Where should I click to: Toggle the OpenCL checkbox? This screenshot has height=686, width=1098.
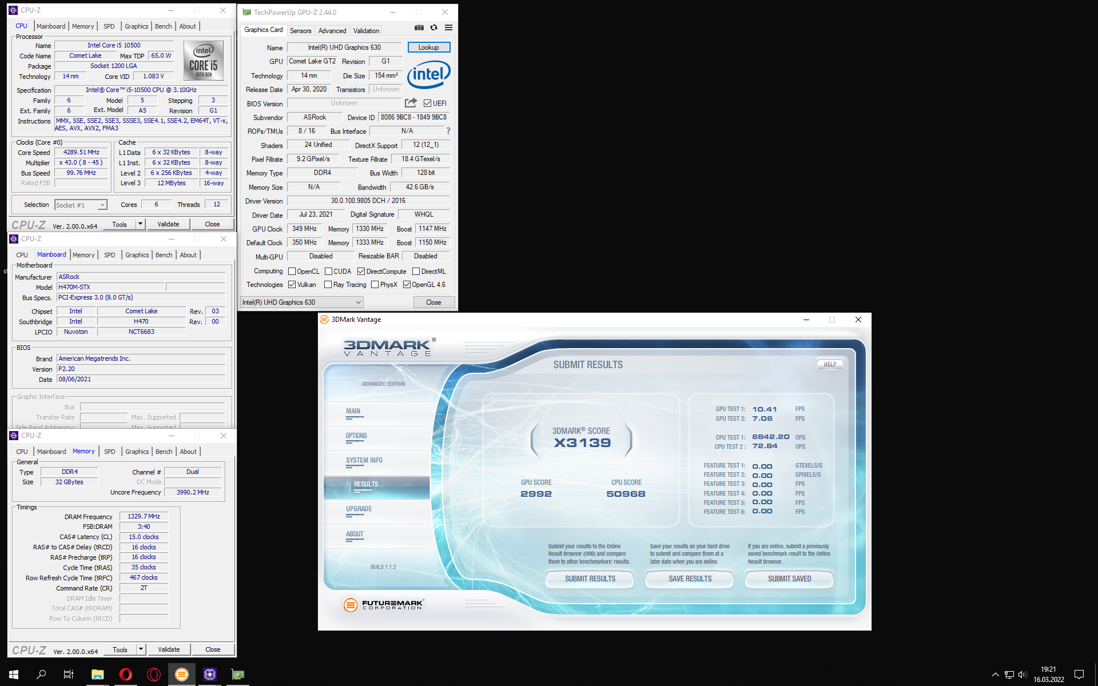pyautogui.click(x=292, y=271)
